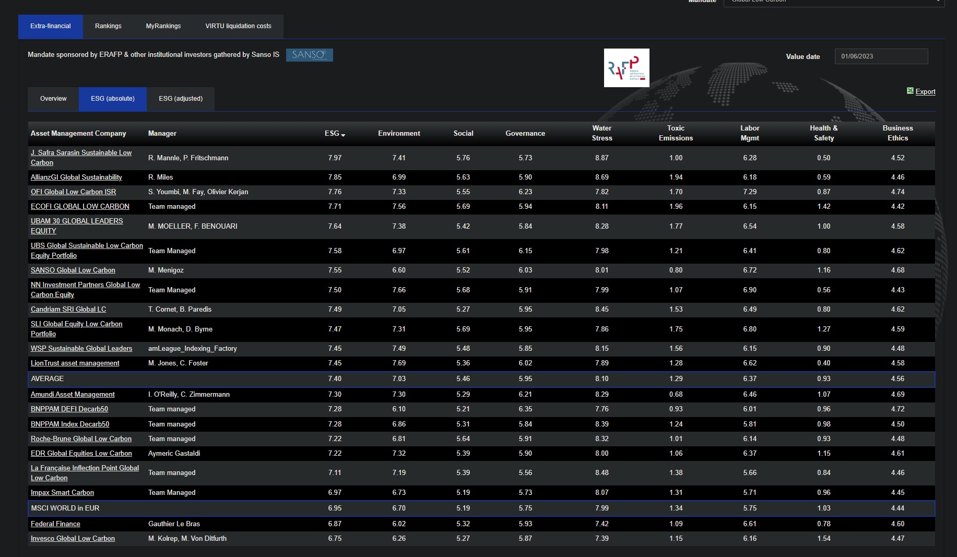Click manager amLeague_Indexing_Factory

(193, 349)
